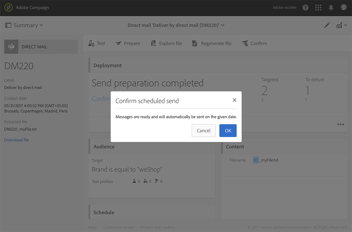
Task: Click the Direct Mail channel icon
Action: point(11,47)
